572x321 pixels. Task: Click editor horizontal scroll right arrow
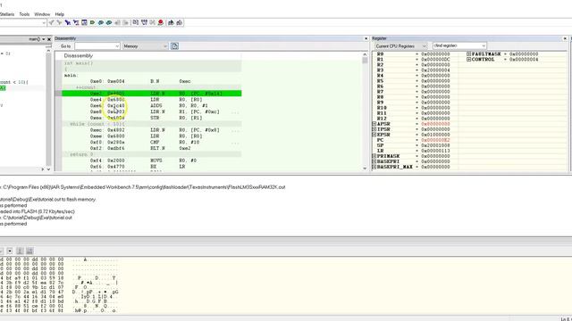(x=43, y=169)
